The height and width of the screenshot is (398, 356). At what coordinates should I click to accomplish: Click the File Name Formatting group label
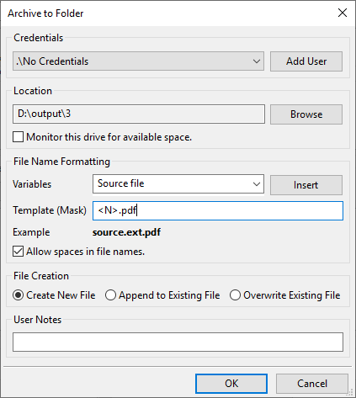[61, 162]
